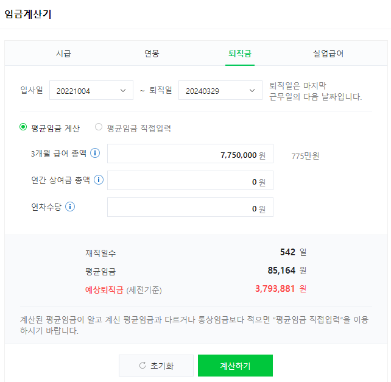Click the 3개월 급여 총액 input field

click(x=190, y=155)
